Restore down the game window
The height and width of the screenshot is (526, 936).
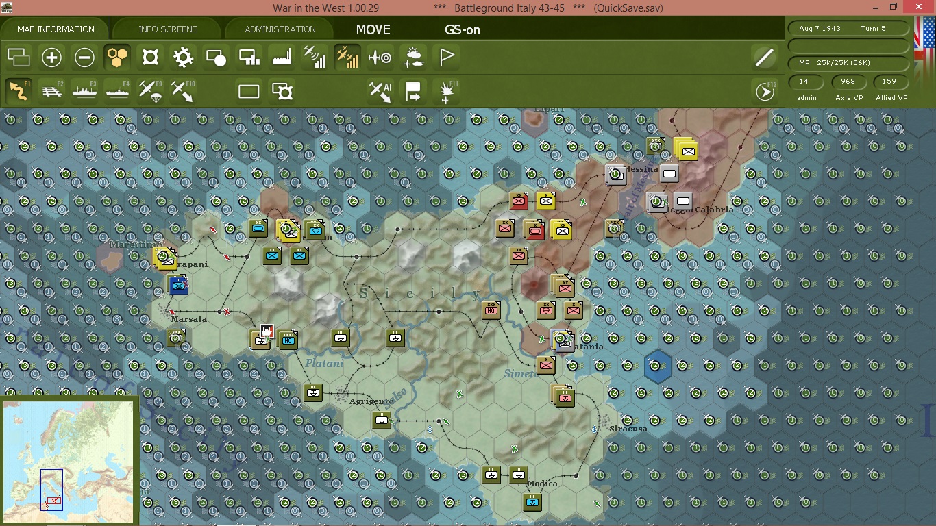pos(893,7)
